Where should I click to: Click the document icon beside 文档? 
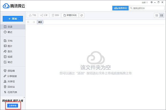click(5, 41)
